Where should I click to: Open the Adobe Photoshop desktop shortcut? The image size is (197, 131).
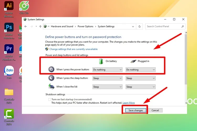pos(9,27)
